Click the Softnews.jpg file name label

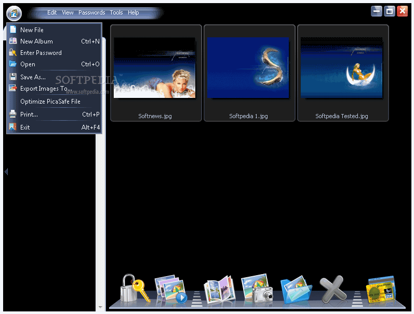pyautogui.click(x=155, y=116)
